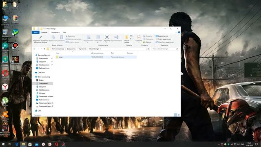Open the Easy access dropdown icon
The height and width of the screenshot is (147, 261).
pyautogui.click(x=131, y=39)
